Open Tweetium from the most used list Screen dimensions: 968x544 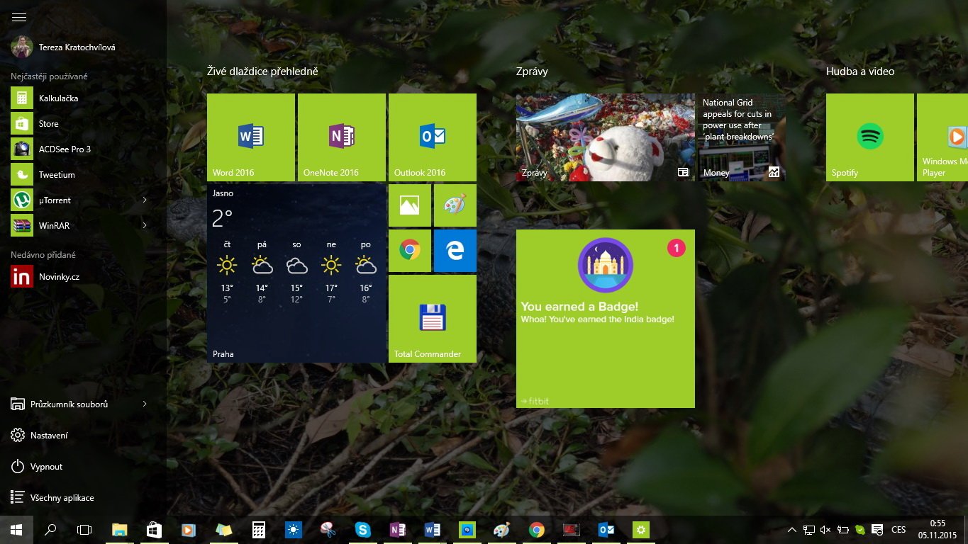(x=83, y=175)
